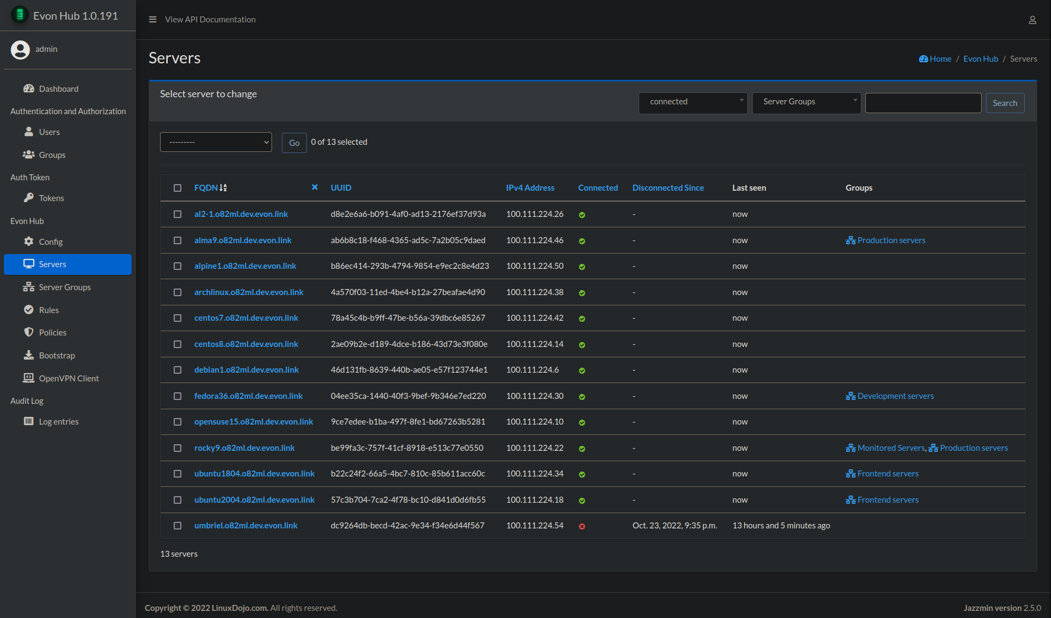Open the ubuntu2004.o82ml.dev.evon.link server

tap(255, 500)
